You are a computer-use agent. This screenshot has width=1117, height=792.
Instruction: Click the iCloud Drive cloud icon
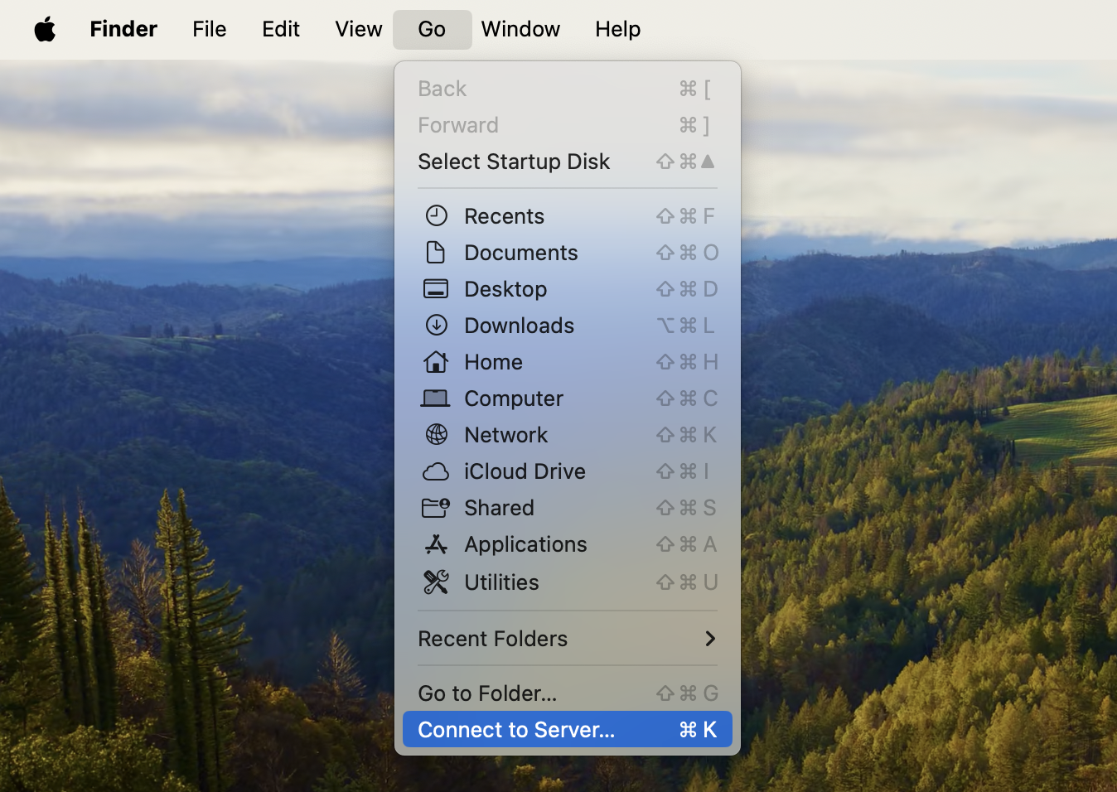click(x=436, y=471)
